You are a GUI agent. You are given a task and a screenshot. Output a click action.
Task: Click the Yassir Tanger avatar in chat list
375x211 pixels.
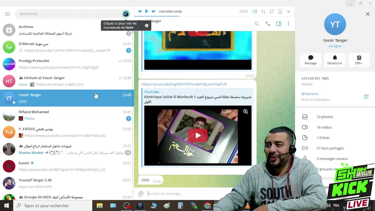tap(9, 98)
